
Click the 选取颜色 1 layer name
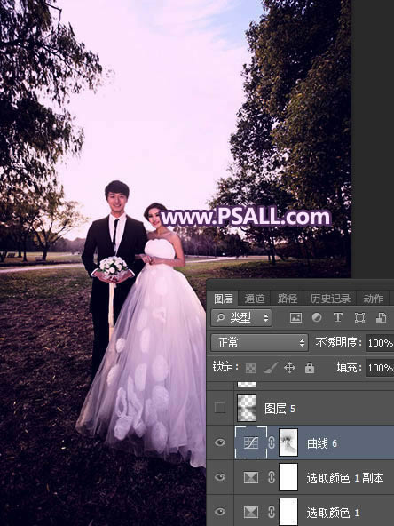point(333,513)
